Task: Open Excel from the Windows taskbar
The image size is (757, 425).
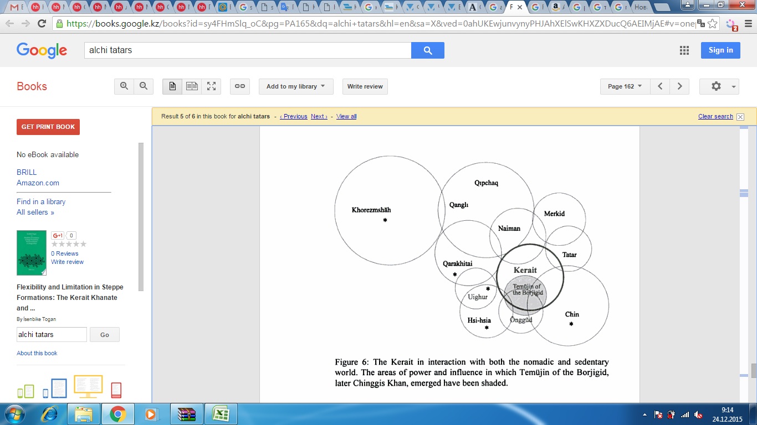Action: [221, 414]
